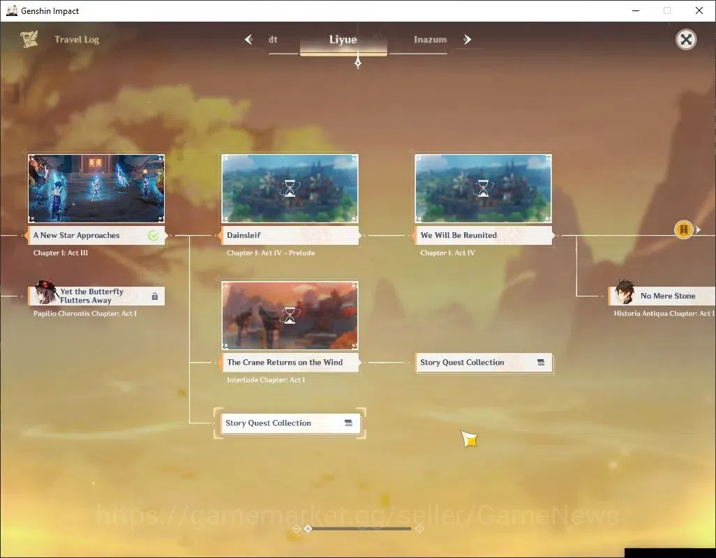This screenshot has width=716, height=558.
Task: Open The Crane Returns on the Wind thumbnail
Action: (x=290, y=315)
